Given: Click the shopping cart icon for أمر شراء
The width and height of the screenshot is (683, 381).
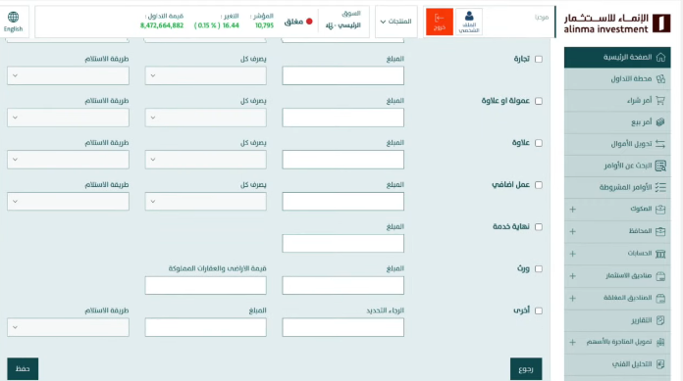Looking at the screenshot, I should tap(660, 101).
